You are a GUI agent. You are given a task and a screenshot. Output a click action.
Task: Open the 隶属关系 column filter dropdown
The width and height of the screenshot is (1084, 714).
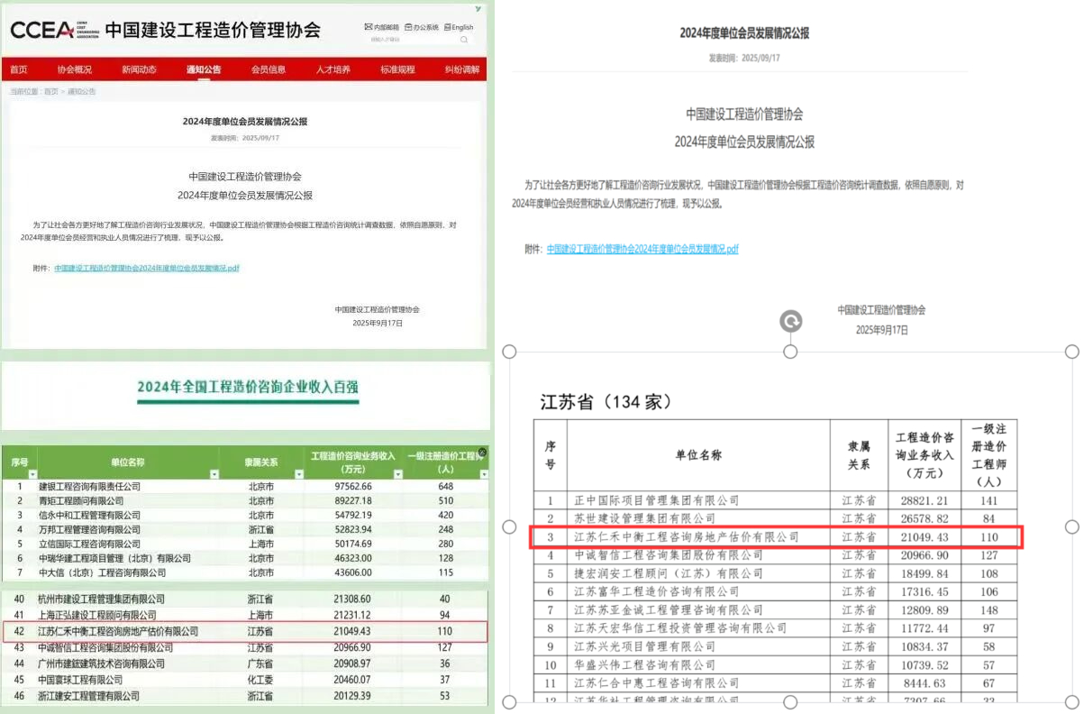pos(297,474)
